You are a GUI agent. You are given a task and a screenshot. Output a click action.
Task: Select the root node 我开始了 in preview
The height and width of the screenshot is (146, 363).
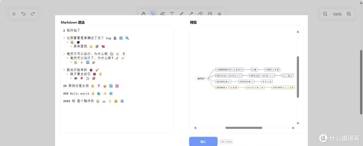pos(201,79)
